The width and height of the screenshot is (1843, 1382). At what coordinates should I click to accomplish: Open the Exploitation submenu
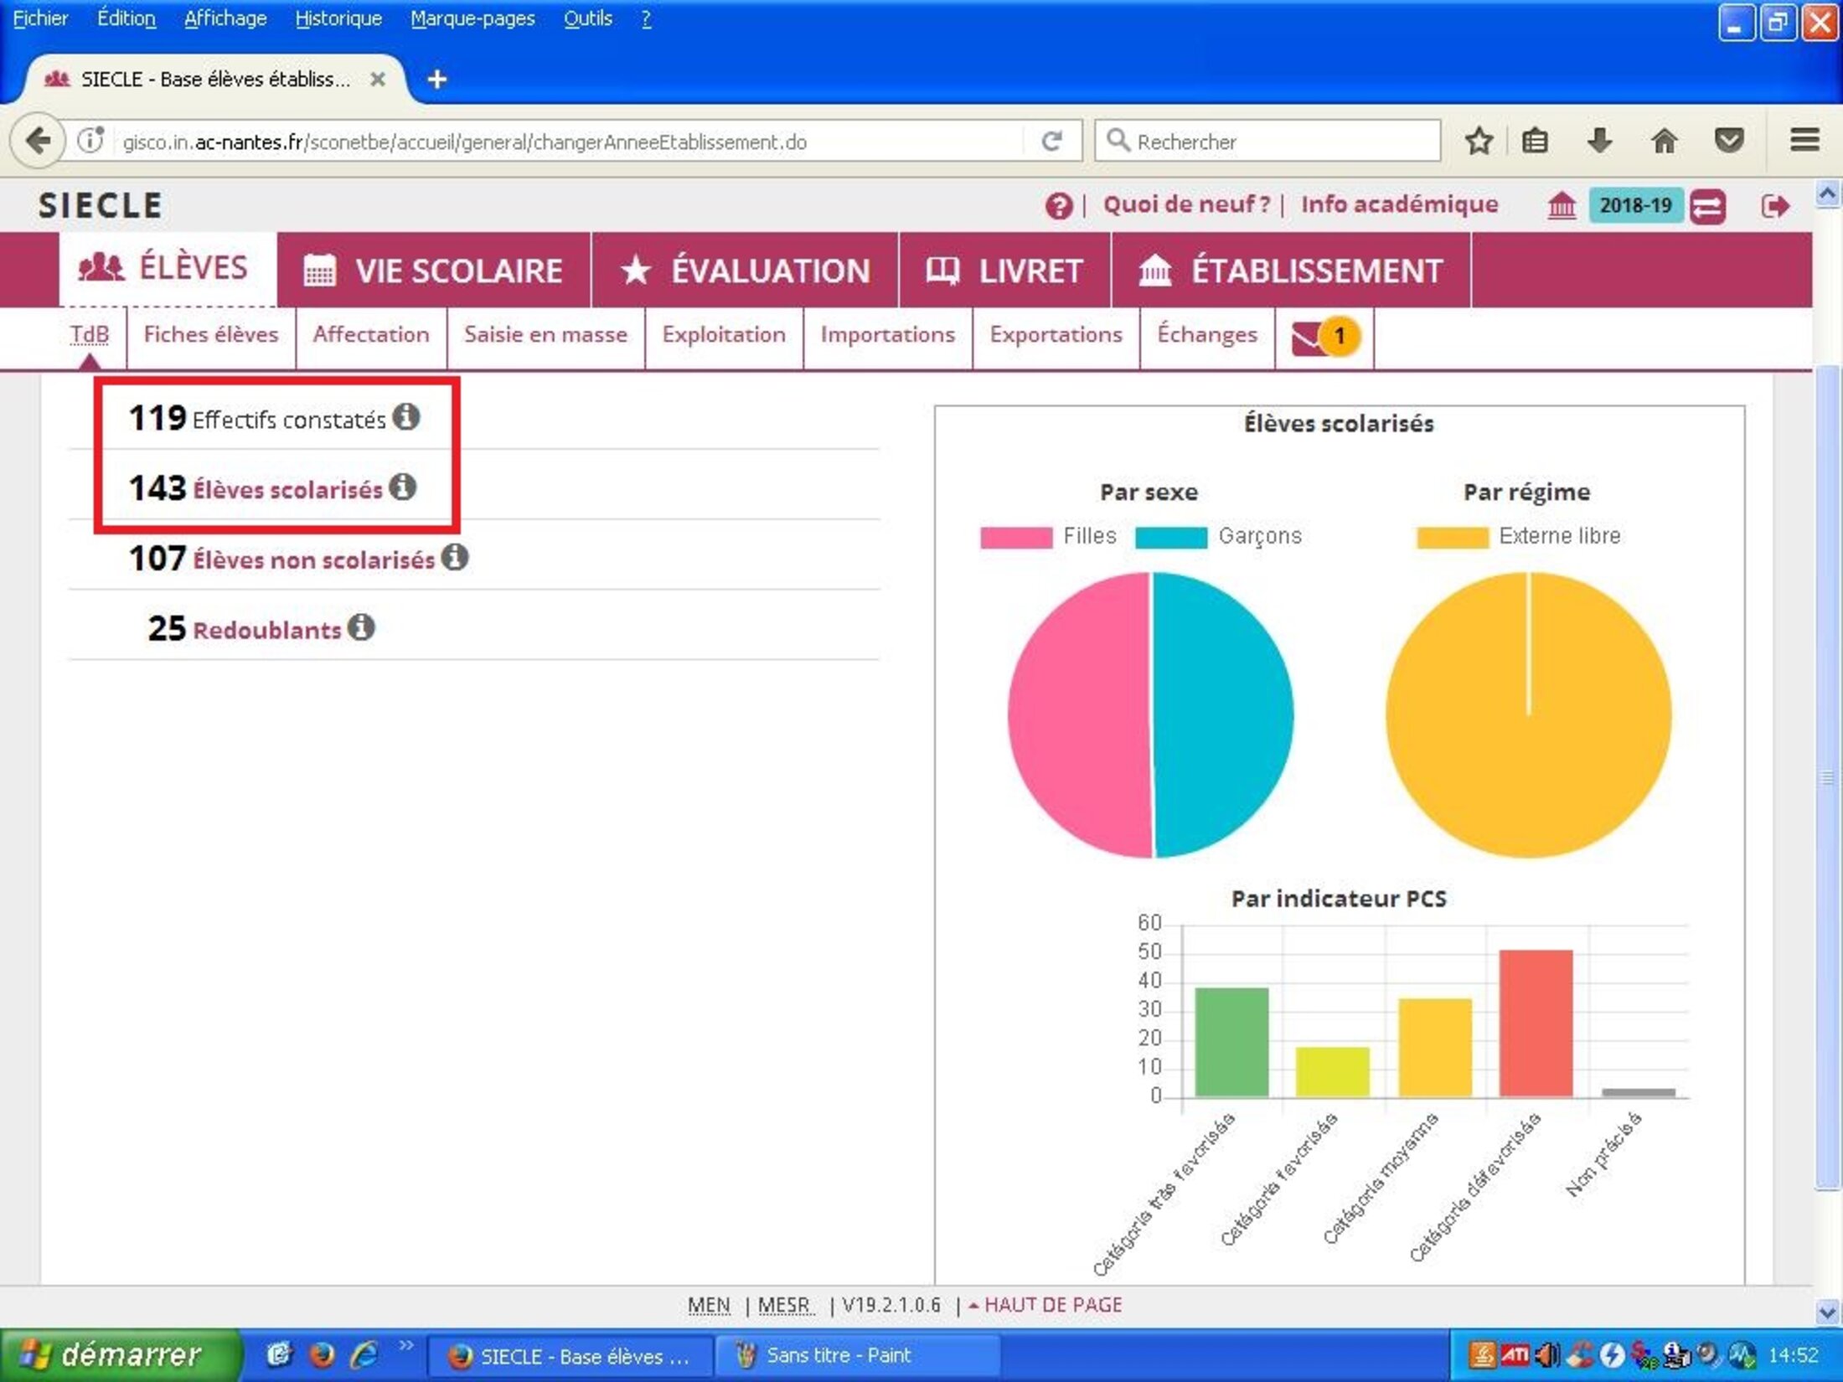(x=724, y=335)
